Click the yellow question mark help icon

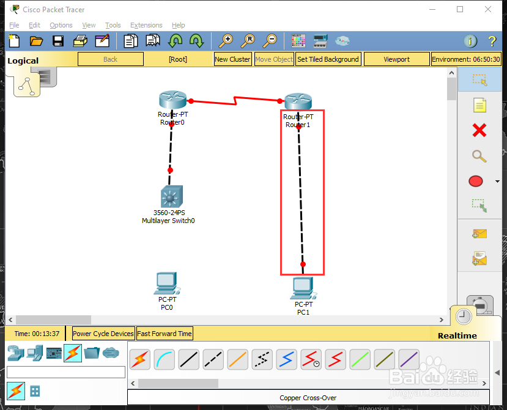(492, 41)
